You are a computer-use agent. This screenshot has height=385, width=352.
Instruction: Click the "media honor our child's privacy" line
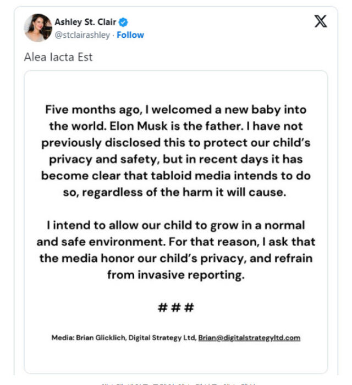pos(175,259)
